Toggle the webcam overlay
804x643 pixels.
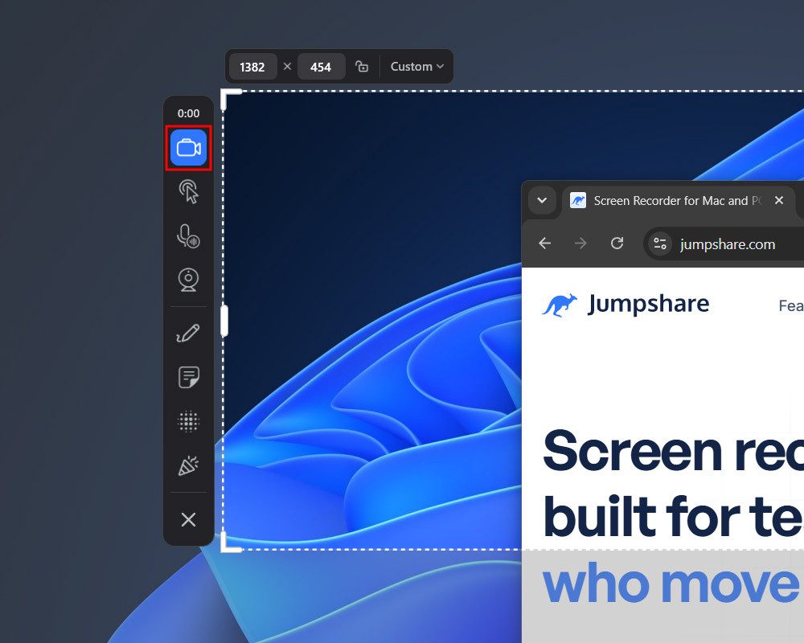point(188,280)
